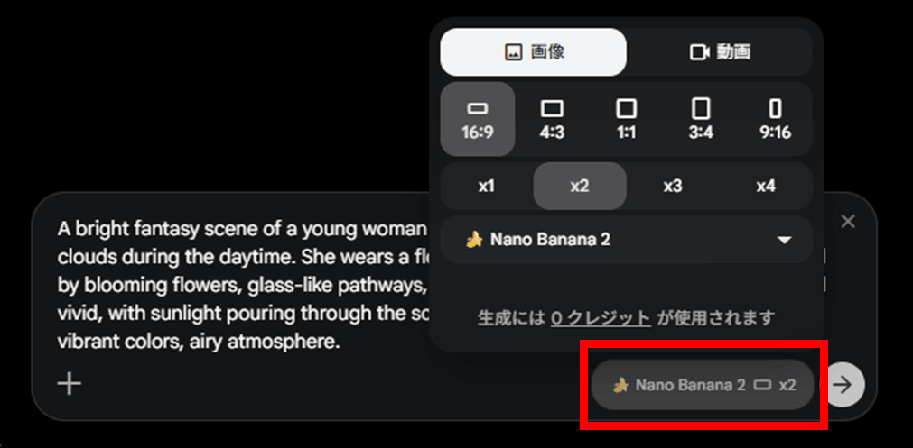Click the arrow send button
This screenshot has height=448, width=913.
(x=842, y=384)
